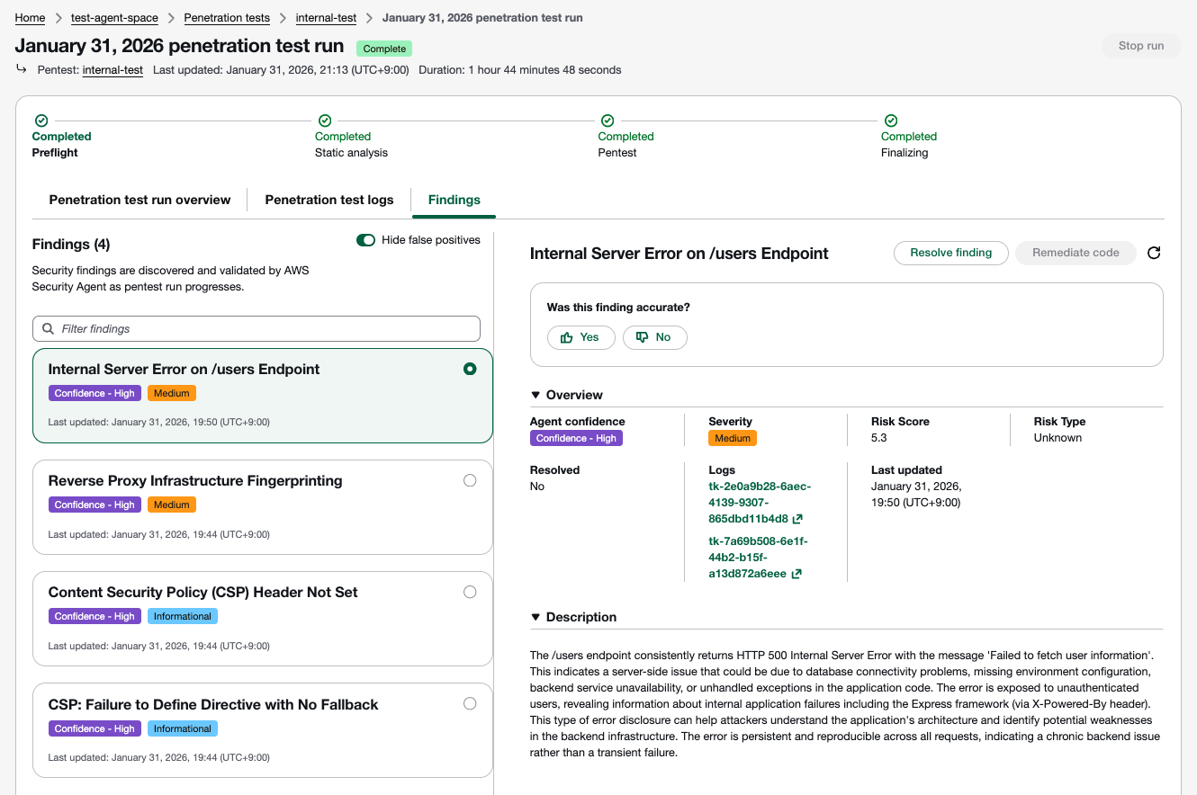Click external link icon for tk-2e0a9b28 log
The width and height of the screenshot is (1197, 795).
797,519
